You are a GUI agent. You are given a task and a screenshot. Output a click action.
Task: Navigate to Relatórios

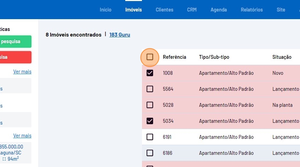(252, 10)
